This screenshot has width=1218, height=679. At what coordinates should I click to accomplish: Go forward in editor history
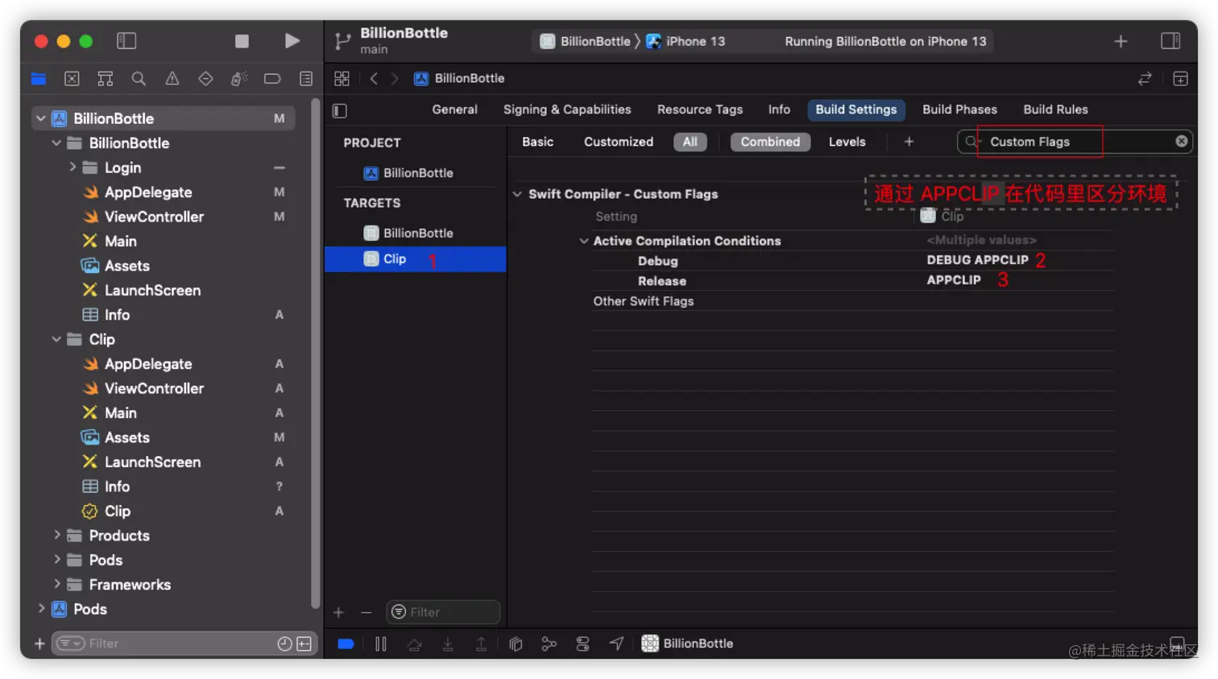pos(395,78)
